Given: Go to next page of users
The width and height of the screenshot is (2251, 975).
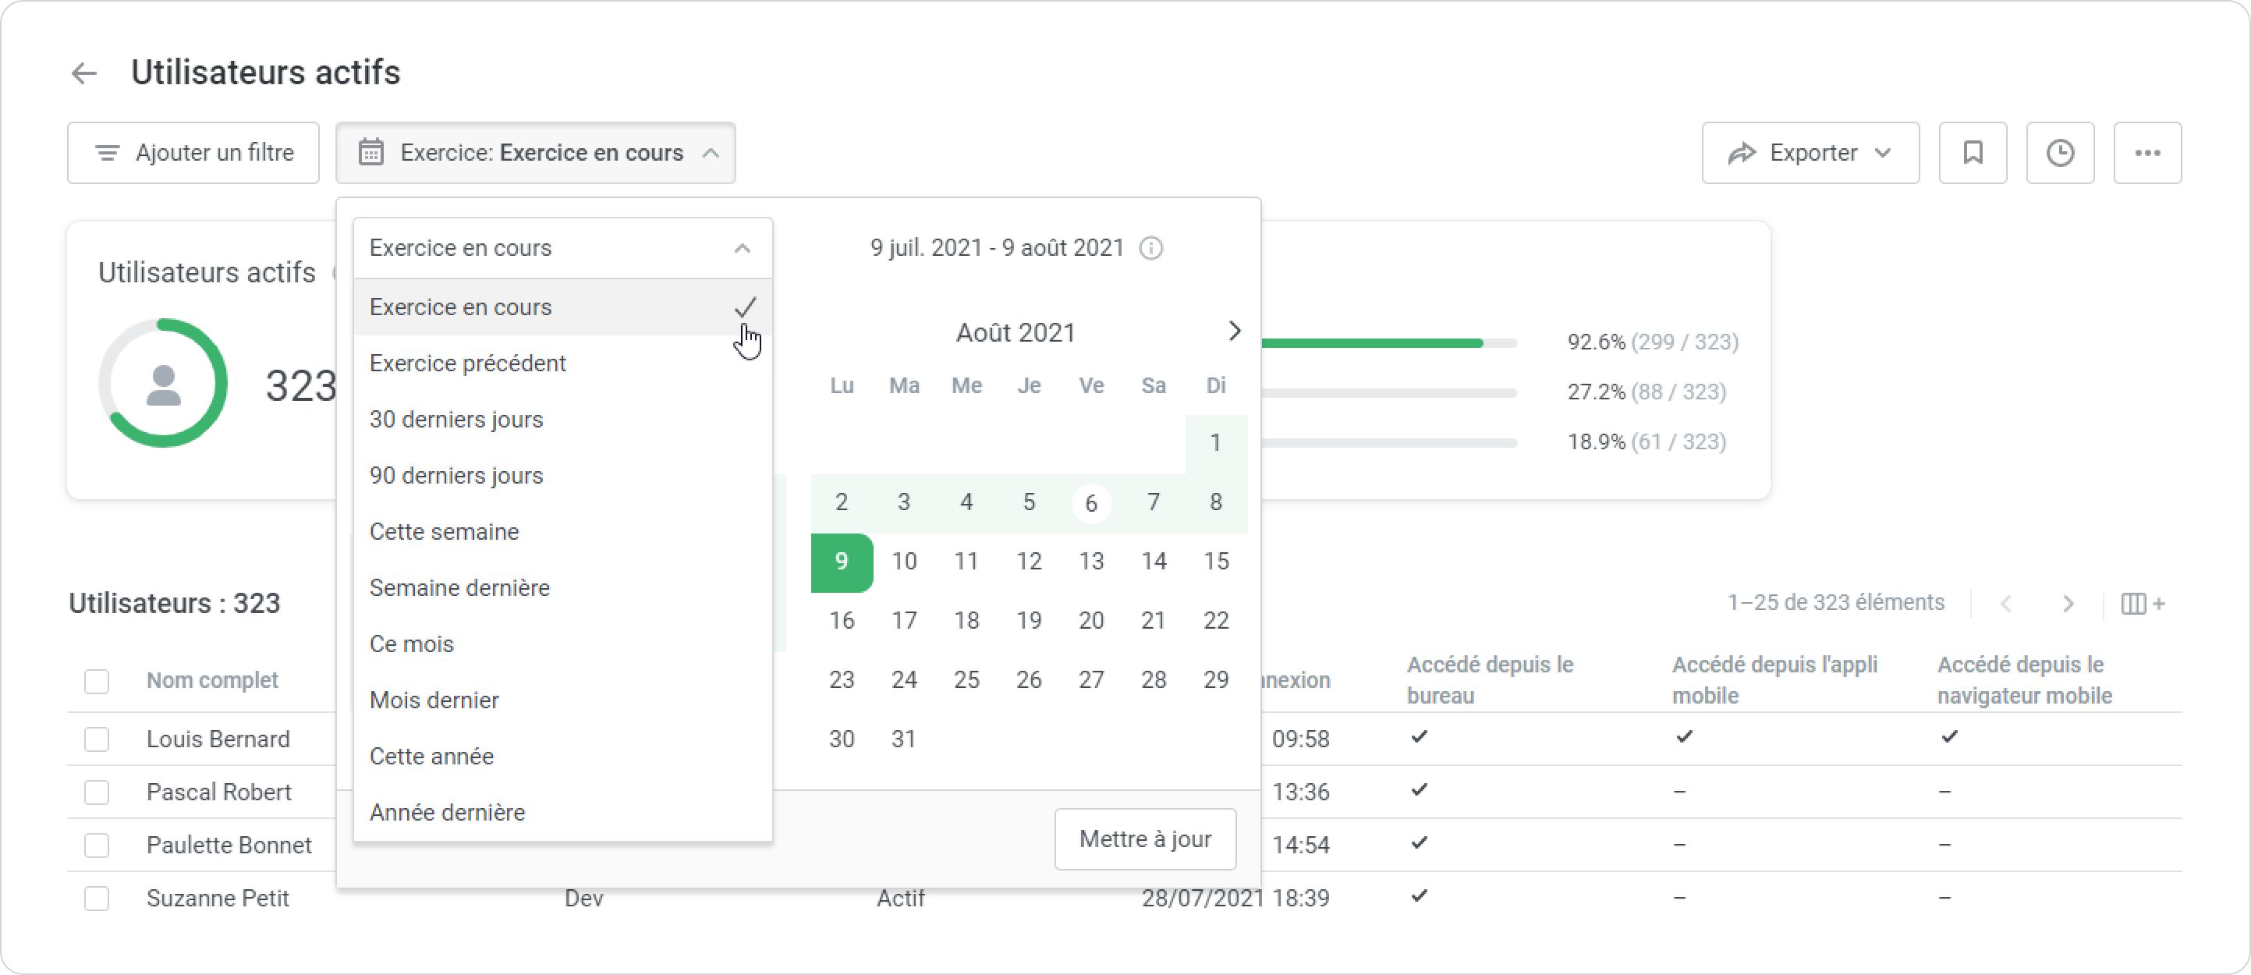Looking at the screenshot, I should coord(2068,603).
